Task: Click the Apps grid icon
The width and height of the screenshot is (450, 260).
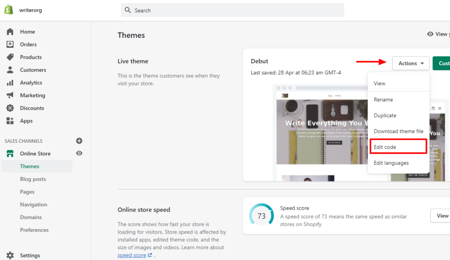Action: coord(10,121)
